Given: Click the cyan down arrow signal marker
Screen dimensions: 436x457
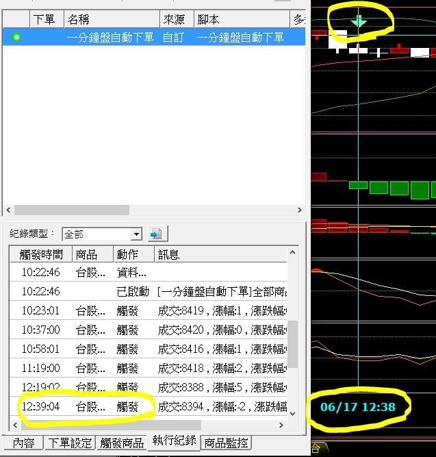Looking at the screenshot, I should 359,21.
